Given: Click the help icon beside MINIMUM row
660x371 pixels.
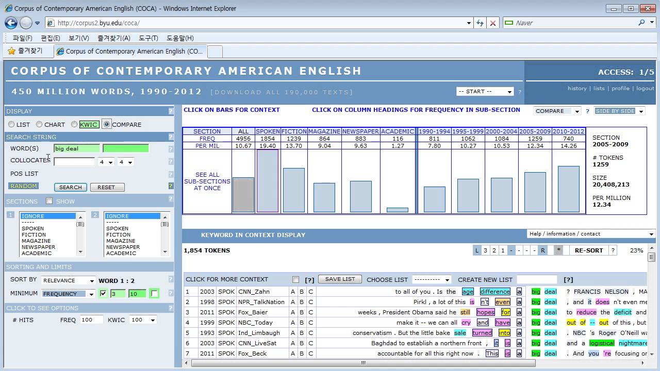Looking at the screenshot, I should coord(171,293).
